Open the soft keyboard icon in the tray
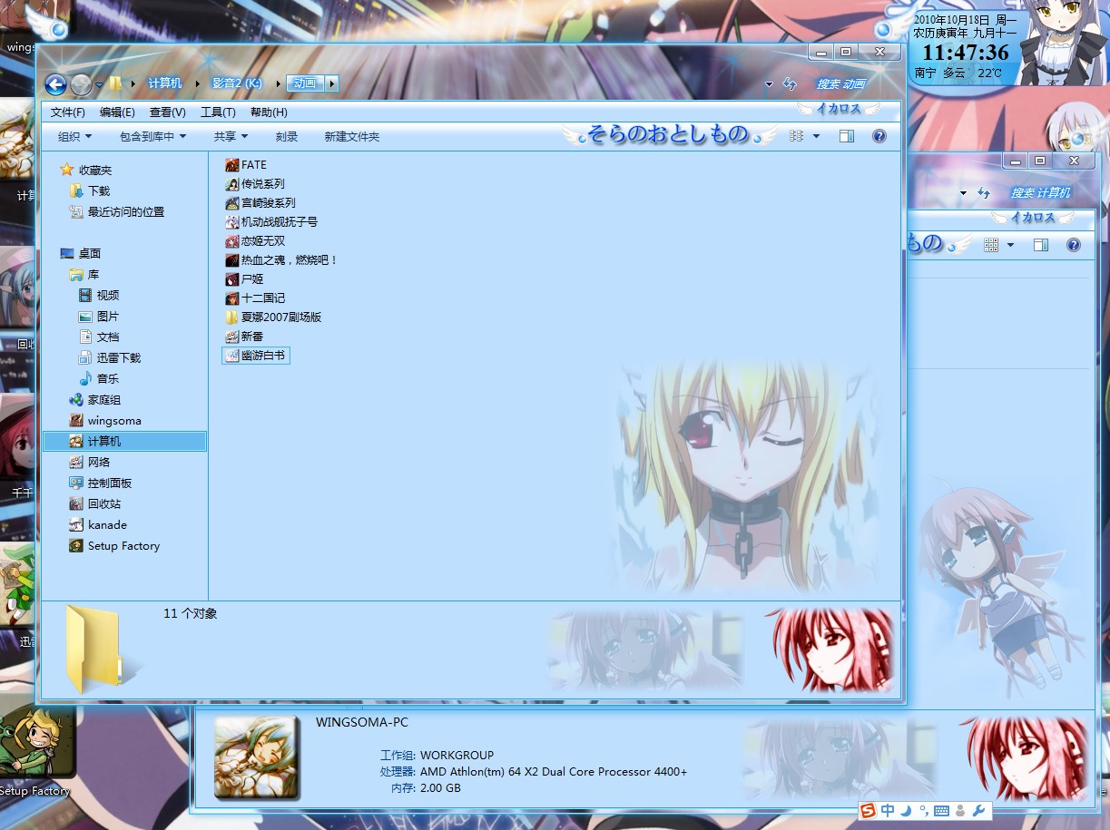This screenshot has height=830, width=1110. point(941,810)
